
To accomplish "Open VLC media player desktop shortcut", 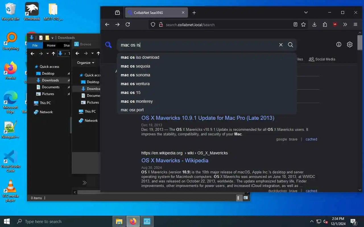I will pos(11,191).
